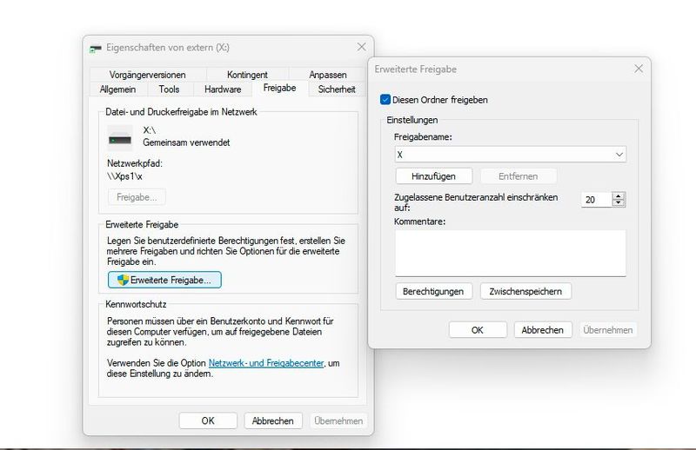The height and width of the screenshot is (450, 696).
Task: Click the shield icon on Erweiterte Freigabe button
Action: tap(123, 280)
